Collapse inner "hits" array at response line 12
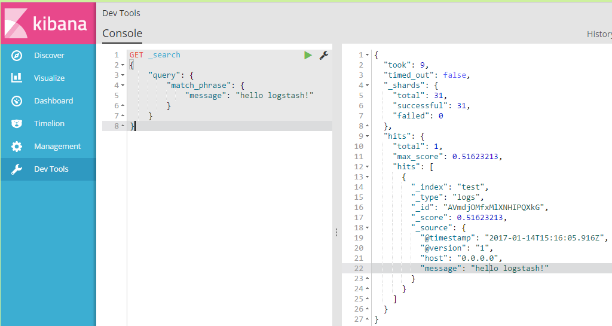612x326 pixels. 368,167
